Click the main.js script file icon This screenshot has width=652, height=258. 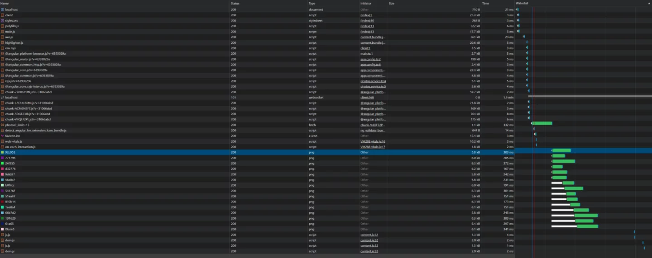point(2,32)
